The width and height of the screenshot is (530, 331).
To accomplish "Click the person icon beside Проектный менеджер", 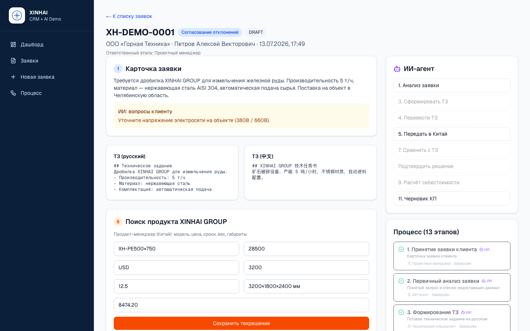I will (x=409, y=264).
